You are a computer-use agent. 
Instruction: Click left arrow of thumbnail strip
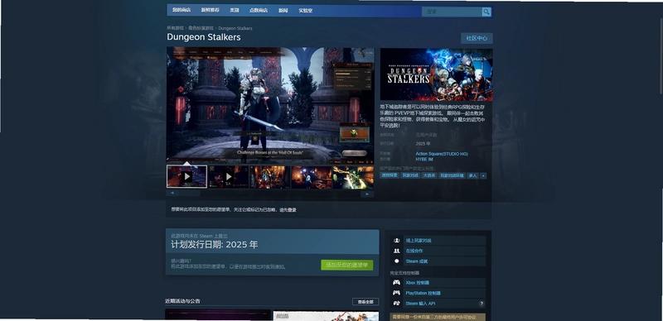[172, 194]
